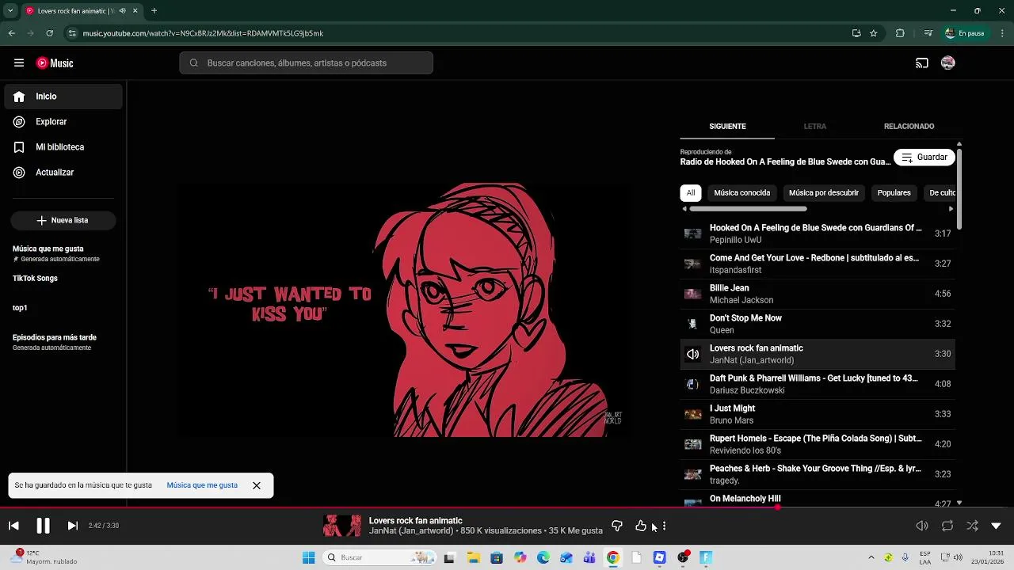Open the Cast to device icon
Image resolution: width=1014 pixels, height=570 pixels.
tap(922, 63)
